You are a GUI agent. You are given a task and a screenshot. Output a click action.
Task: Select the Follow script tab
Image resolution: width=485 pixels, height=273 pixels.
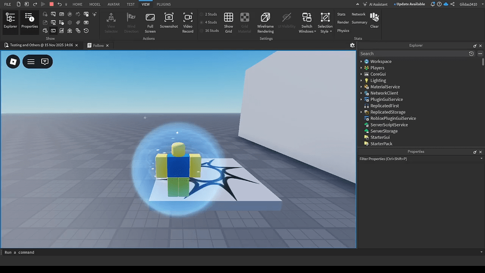[x=99, y=45]
